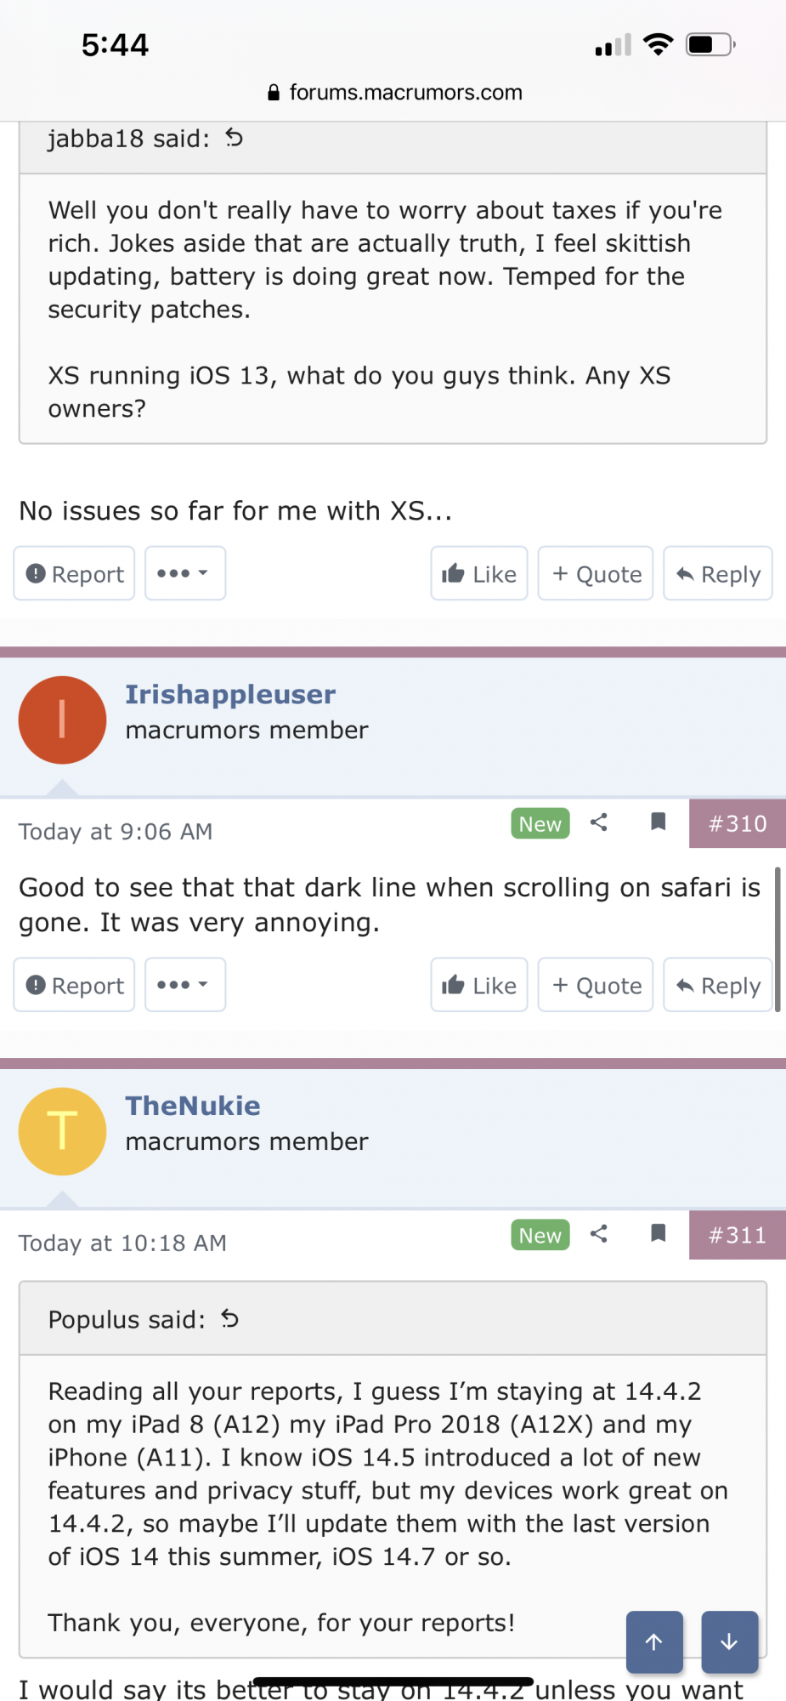Viewport: 786px width, 1701px height.
Task: Bookmark TheNukie's post #311
Action: click(x=658, y=1234)
